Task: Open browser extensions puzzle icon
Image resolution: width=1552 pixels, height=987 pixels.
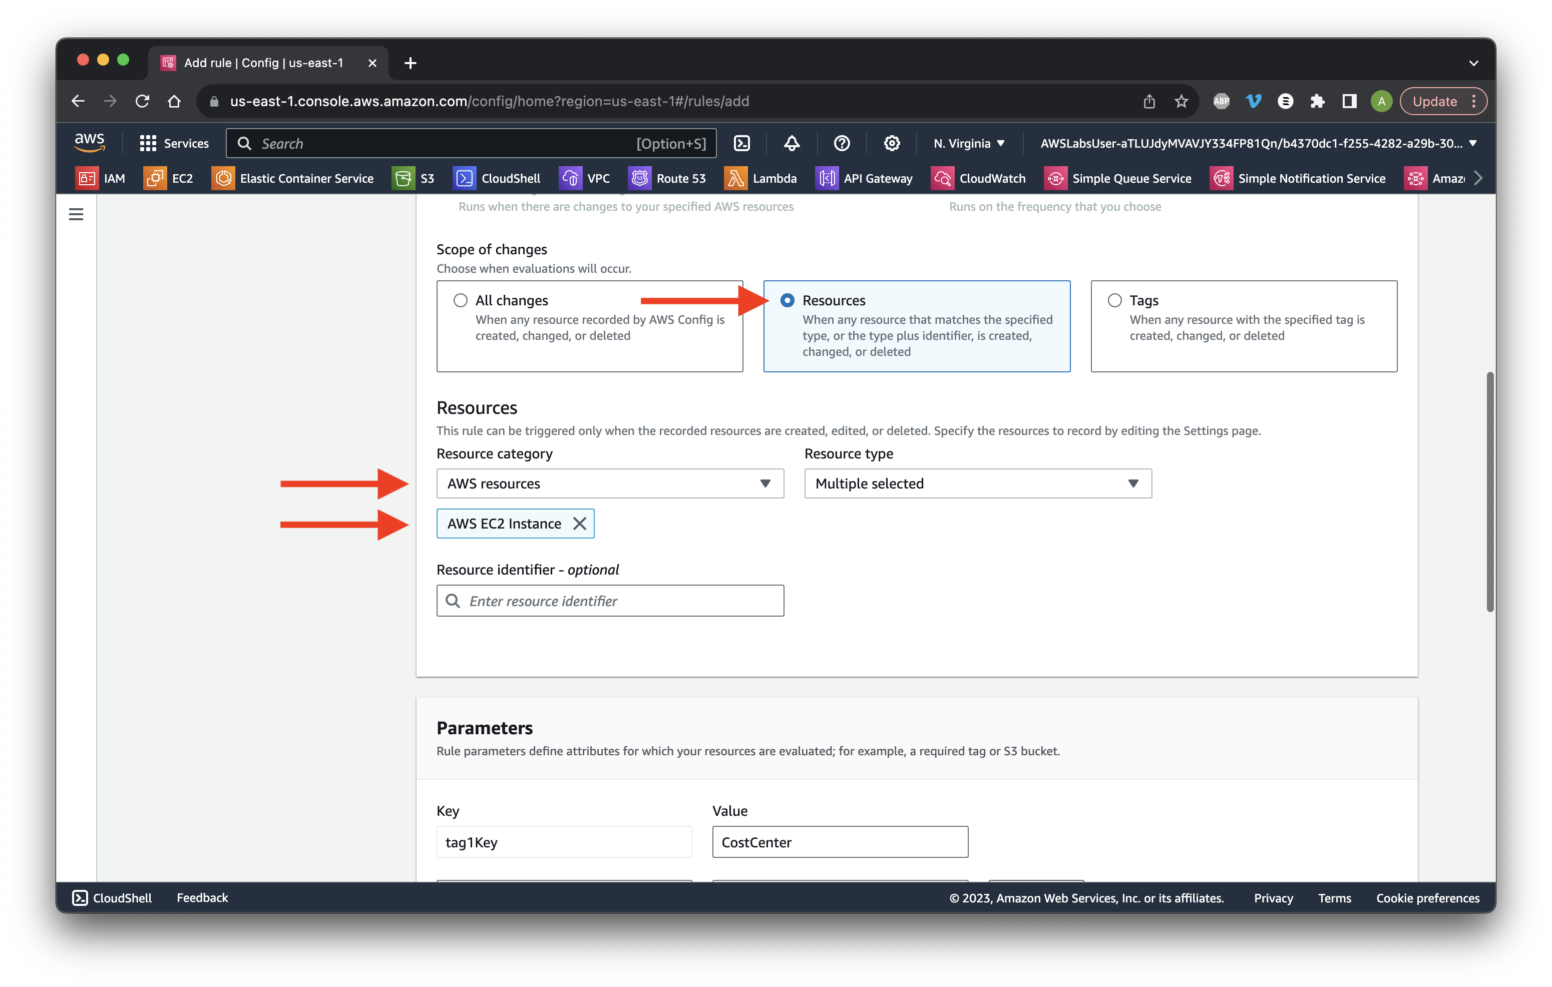Action: [1317, 101]
